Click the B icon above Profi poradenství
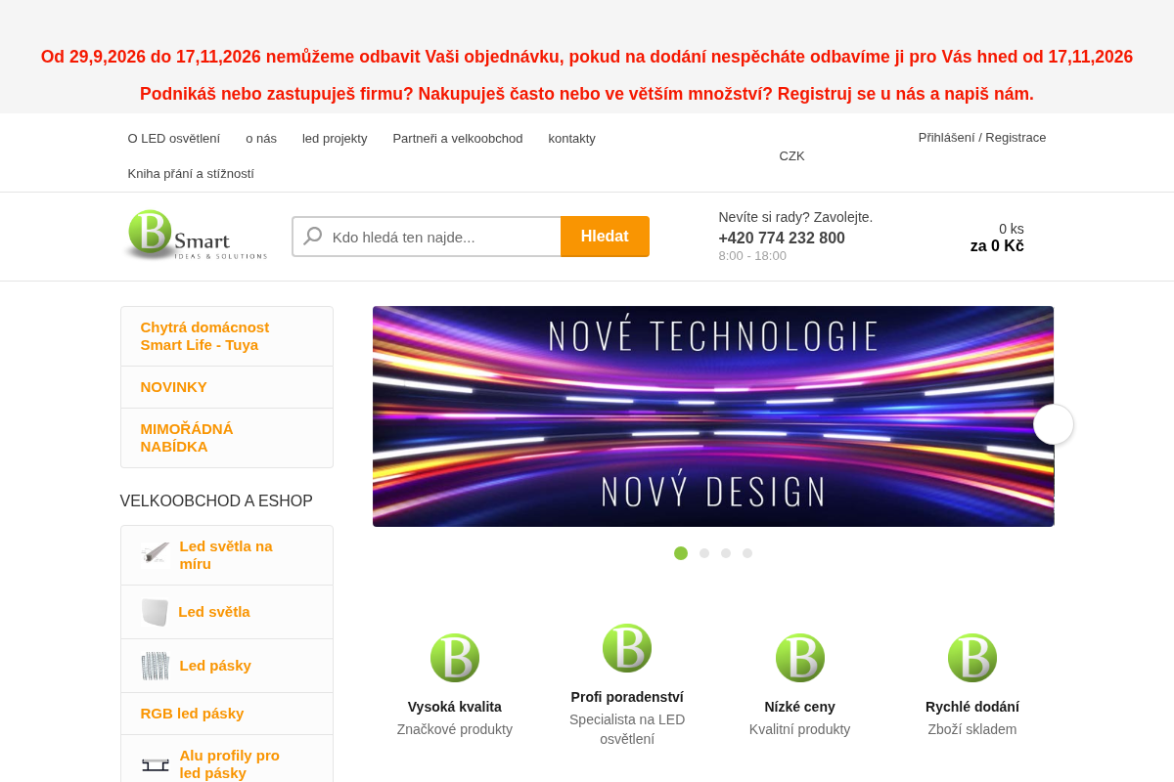 627,648
